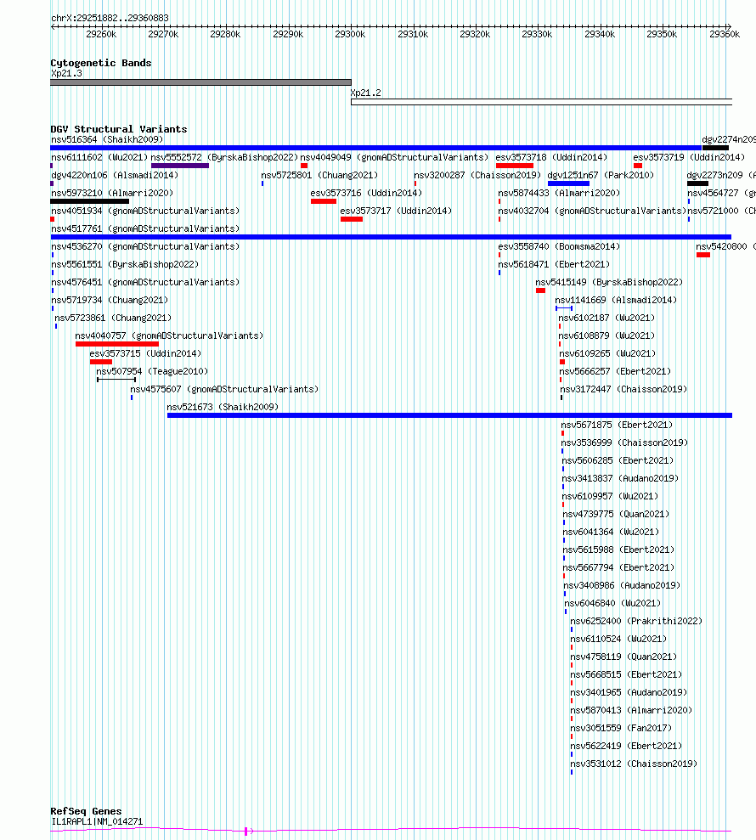Open nsv5874433 (Almarri2020) variant label
The height and width of the screenshot is (840, 756).
point(559,193)
